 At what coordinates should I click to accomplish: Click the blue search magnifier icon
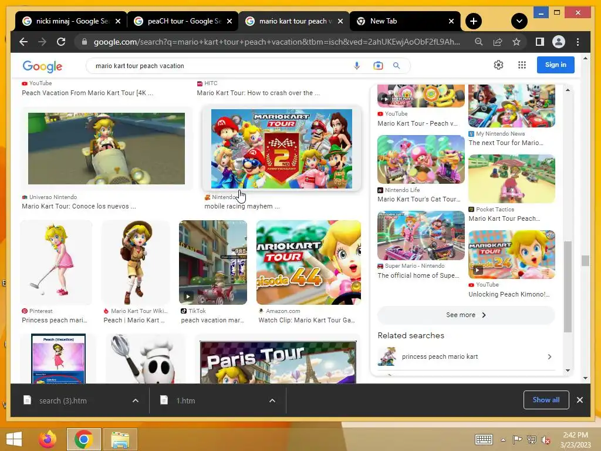[x=396, y=66]
